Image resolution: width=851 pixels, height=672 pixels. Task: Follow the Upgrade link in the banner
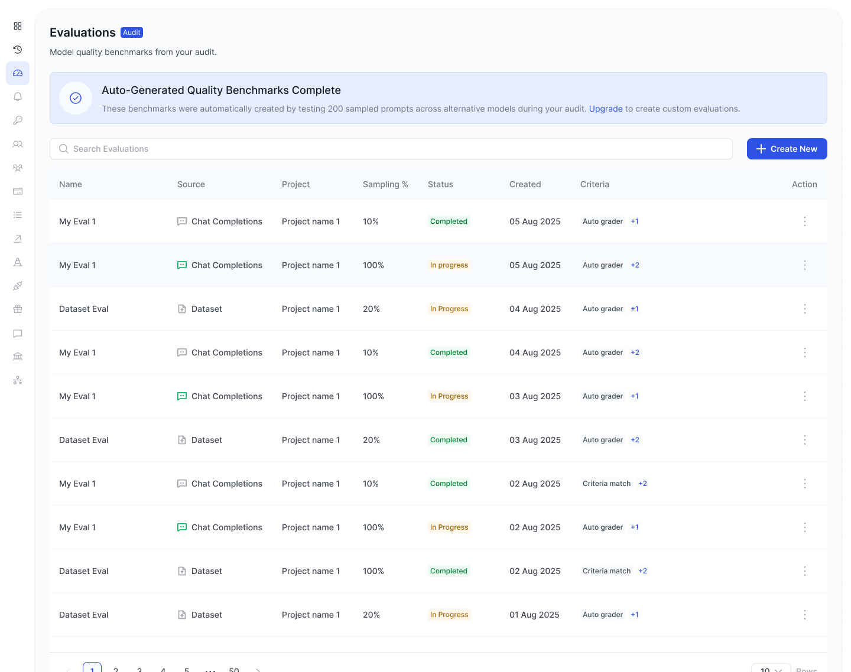(606, 109)
